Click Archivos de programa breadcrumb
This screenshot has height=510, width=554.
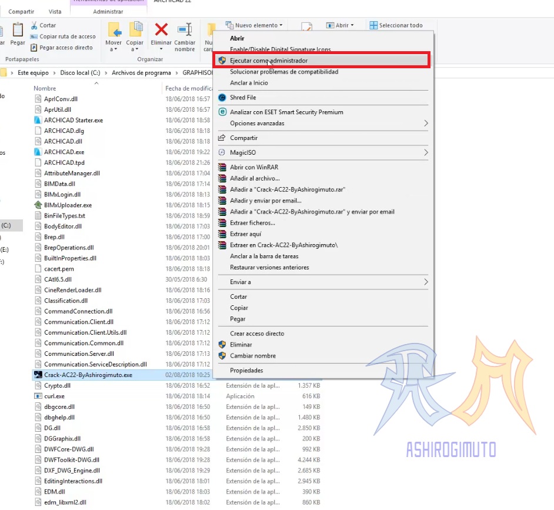point(141,73)
